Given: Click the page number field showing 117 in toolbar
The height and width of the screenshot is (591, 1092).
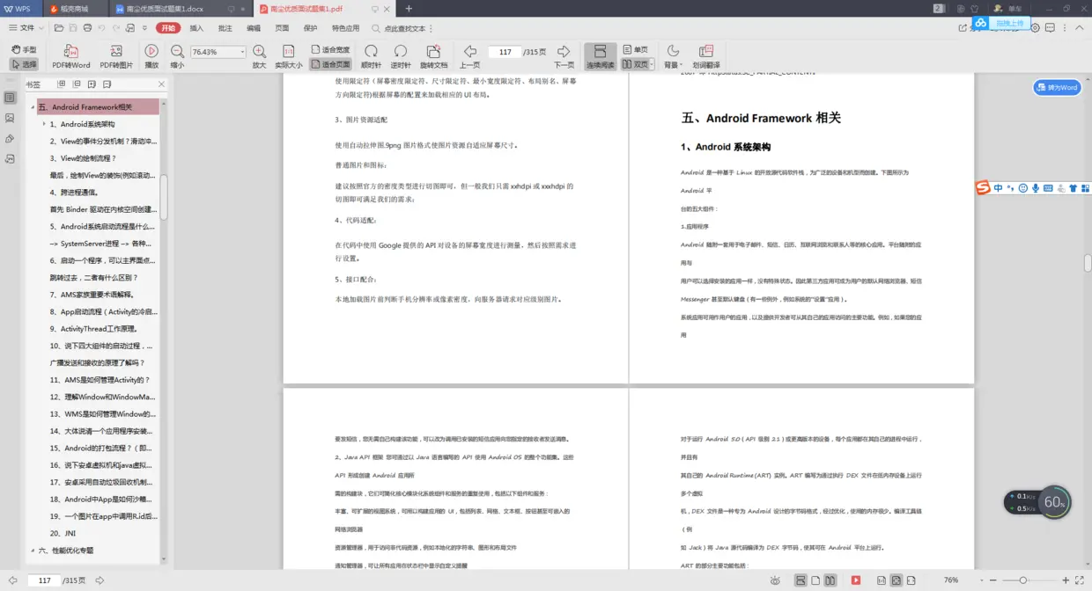Looking at the screenshot, I should (505, 52).
